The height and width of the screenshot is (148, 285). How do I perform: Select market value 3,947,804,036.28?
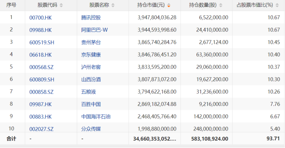tap(157, 17)
